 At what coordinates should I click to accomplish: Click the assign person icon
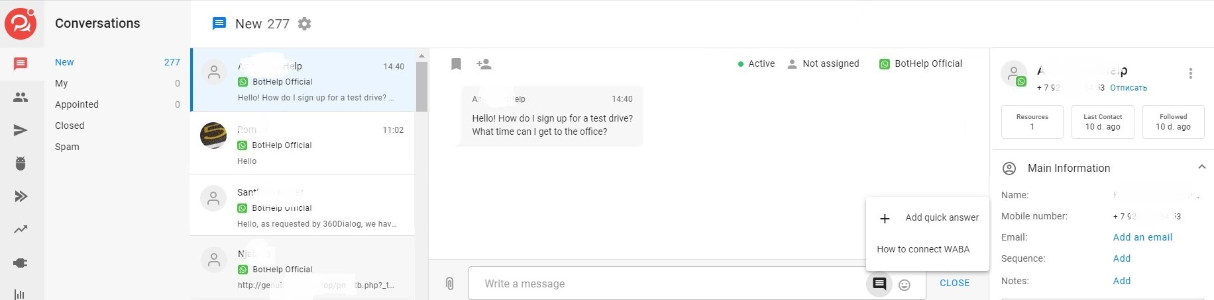tap(484, 64)
